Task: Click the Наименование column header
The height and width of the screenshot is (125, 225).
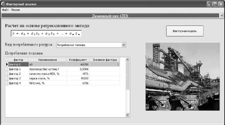Action: click(47, 60)
